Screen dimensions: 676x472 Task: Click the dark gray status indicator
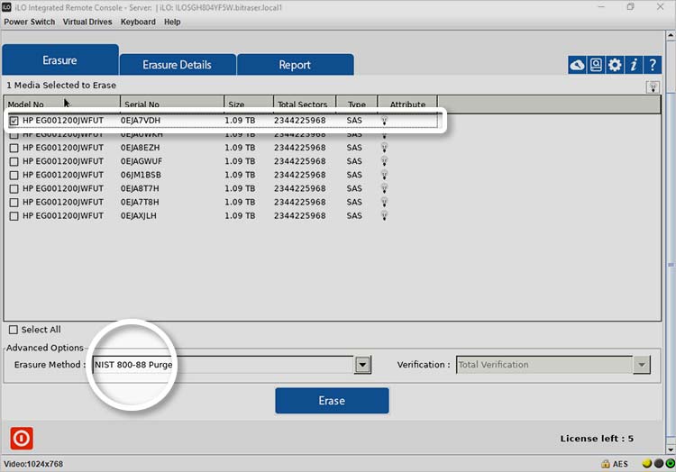pos(659,464)
